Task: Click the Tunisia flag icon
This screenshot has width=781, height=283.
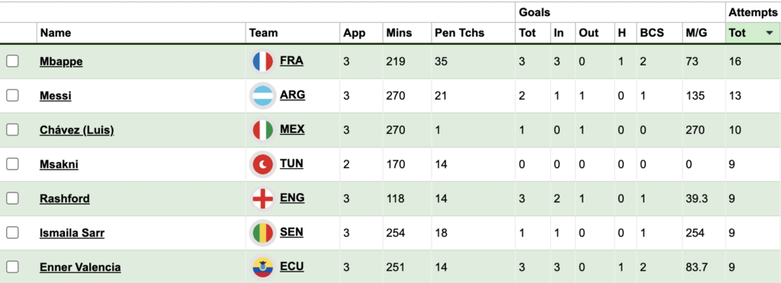Action: click(x=262, y=164)
